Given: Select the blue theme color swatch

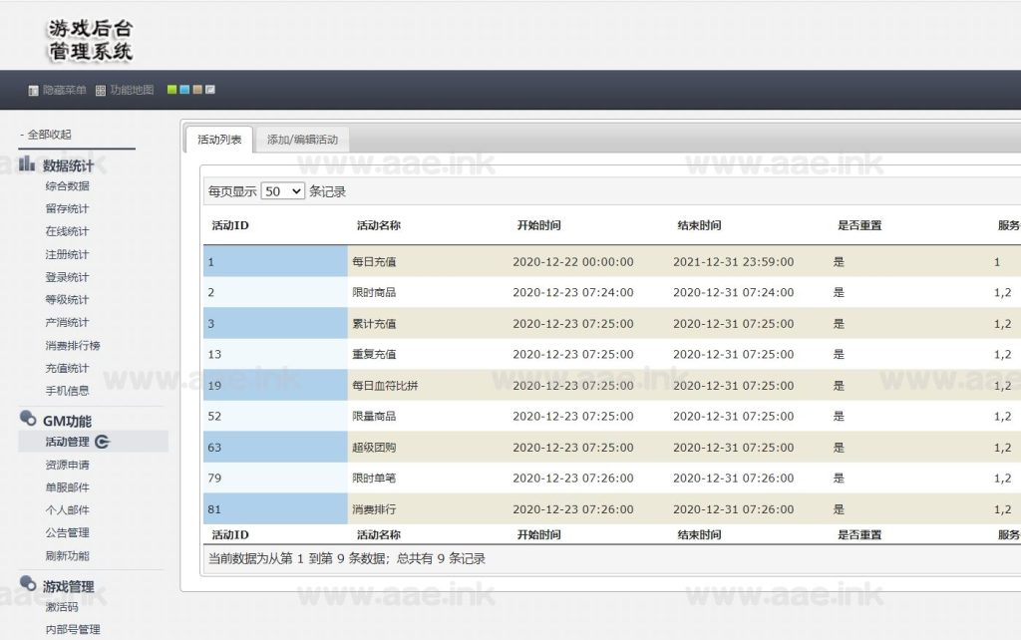Looking at the screenshot, I should (184, 90).
